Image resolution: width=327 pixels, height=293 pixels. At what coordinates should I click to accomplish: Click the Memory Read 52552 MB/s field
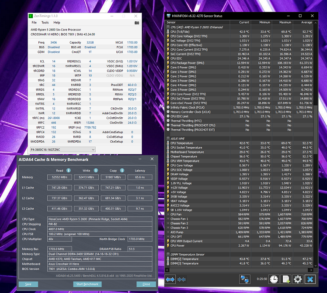(x=59, y=177)
